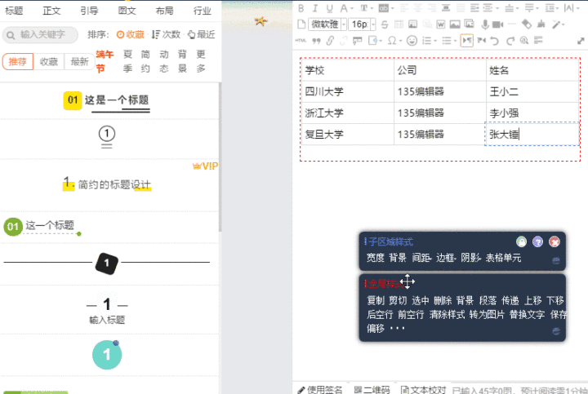Image resolution: width=588 pixels, height=394 pixels.
Task: Click 转为图片 in 全局样式 panel
Action: tap(487, 315)
